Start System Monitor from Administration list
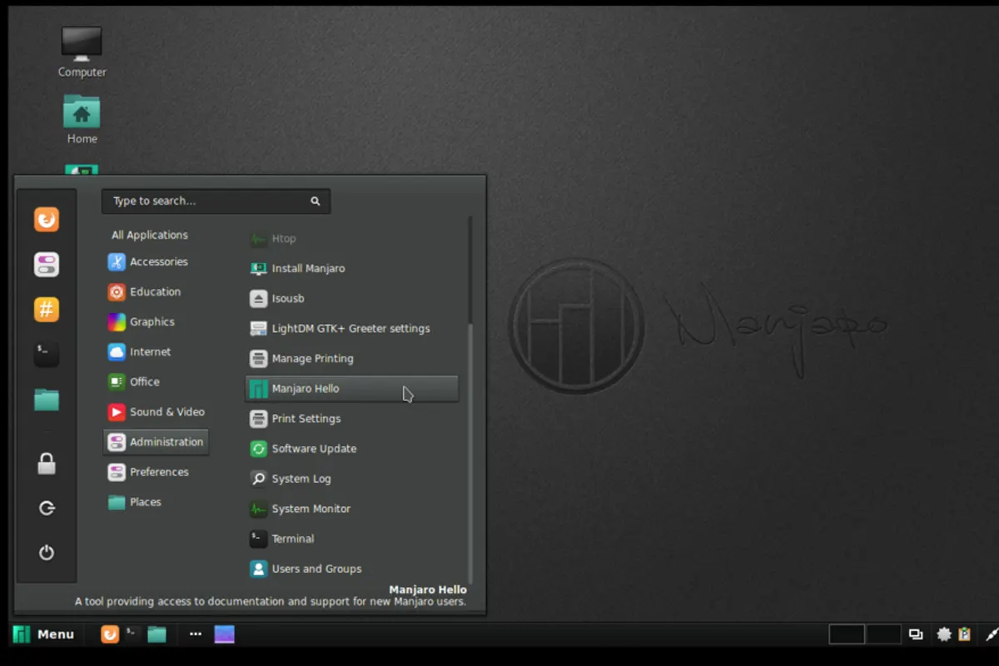Viewport: 999px width, 666px height. tap(311, 509)
